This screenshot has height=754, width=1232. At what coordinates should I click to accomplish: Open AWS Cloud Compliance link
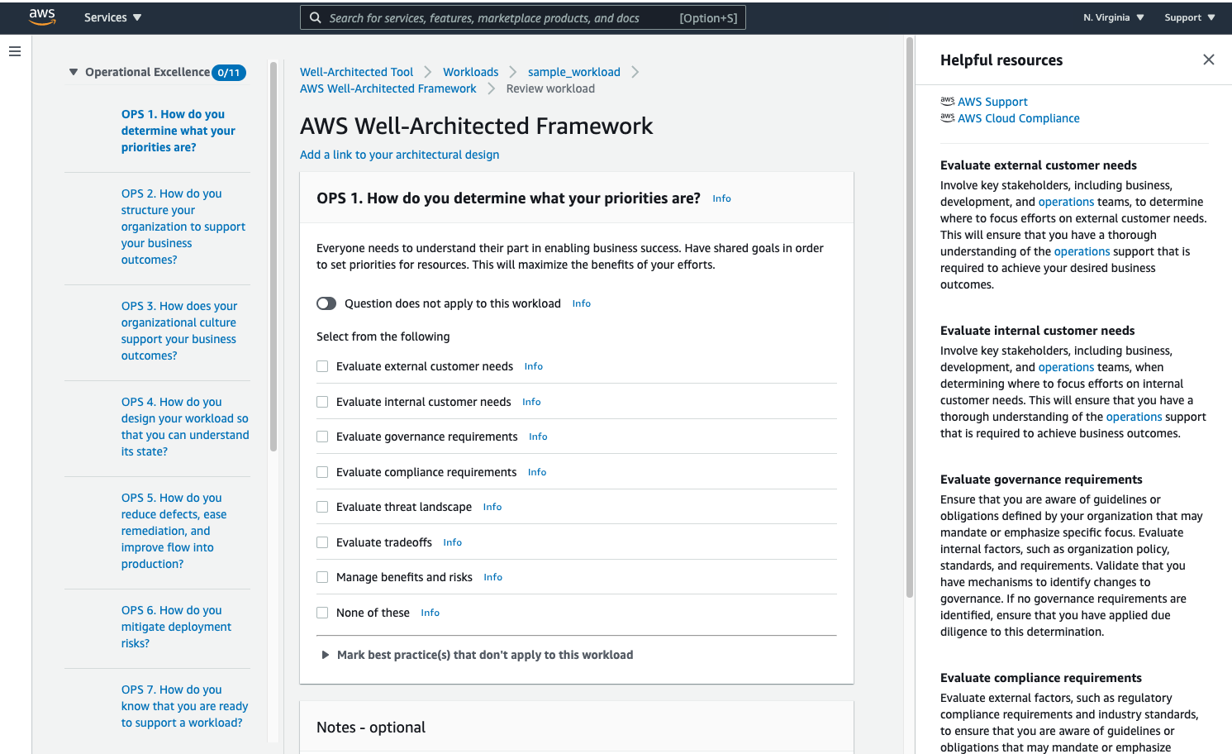[1019, 118]
